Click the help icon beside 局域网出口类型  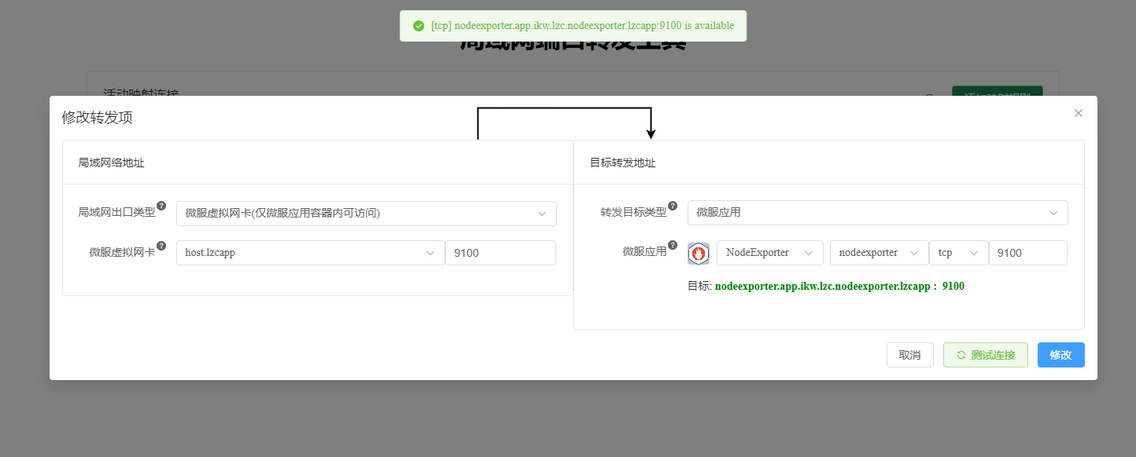161,206
